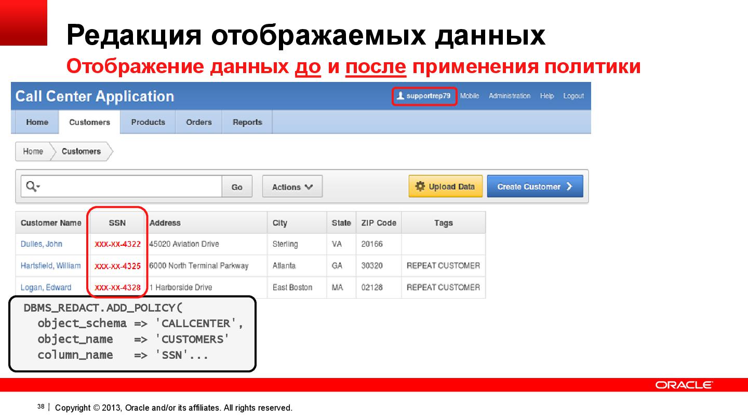Click the Home breadcrumb link
Image resolution: width=748 pixels, height=420 pixels.
[x=32, y=151]
